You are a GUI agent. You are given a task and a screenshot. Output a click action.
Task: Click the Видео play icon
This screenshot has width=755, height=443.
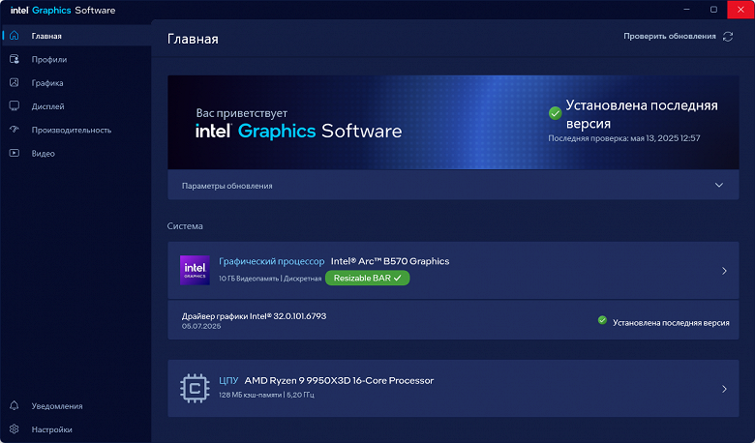point(14,153)
